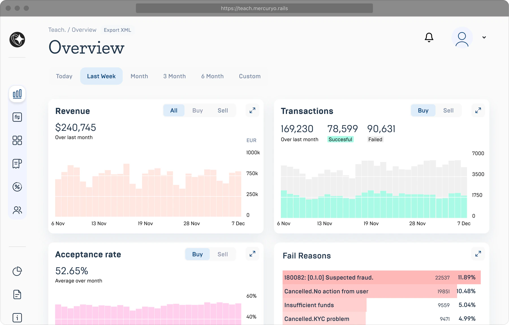Click the user profile avatar
This screenshot has height=325, width=509.
point(462,38)
